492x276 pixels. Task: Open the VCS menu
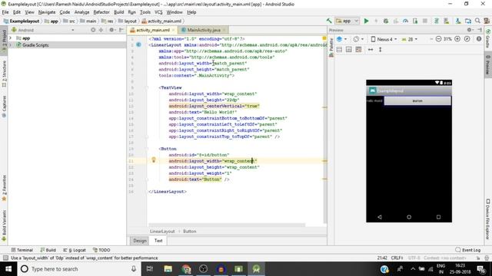coord(158,12)
